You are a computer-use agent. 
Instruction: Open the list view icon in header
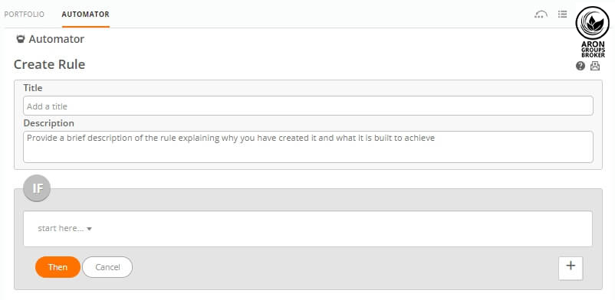(562, 14)
